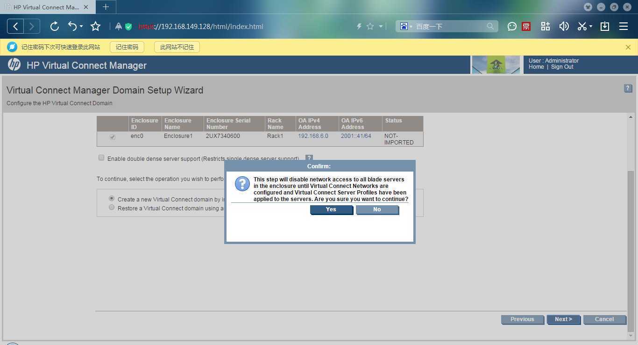Open the browser hamburger menu
This screenshot has width=638, height=345.
(624, 27)
